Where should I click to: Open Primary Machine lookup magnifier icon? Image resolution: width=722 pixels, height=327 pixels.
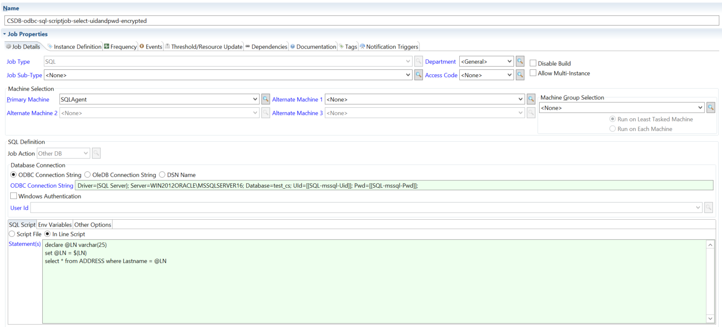(265, 99)
